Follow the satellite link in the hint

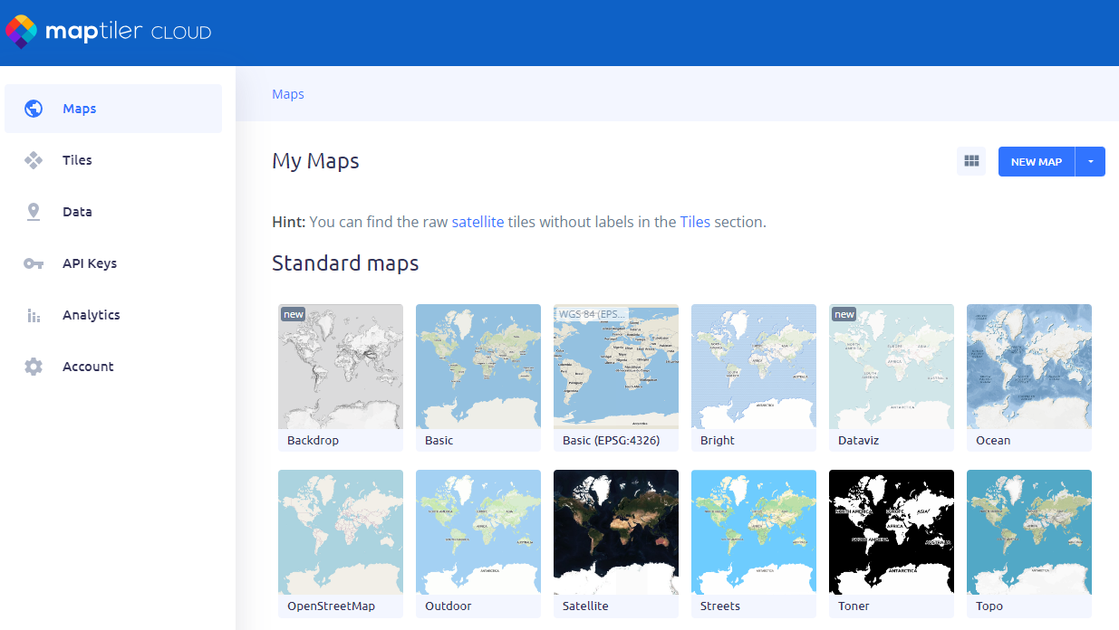tap(478, 222)
